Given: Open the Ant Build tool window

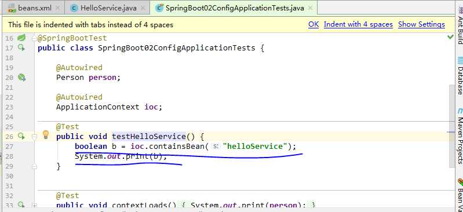Looking at the screenshot, I should 460,25.
